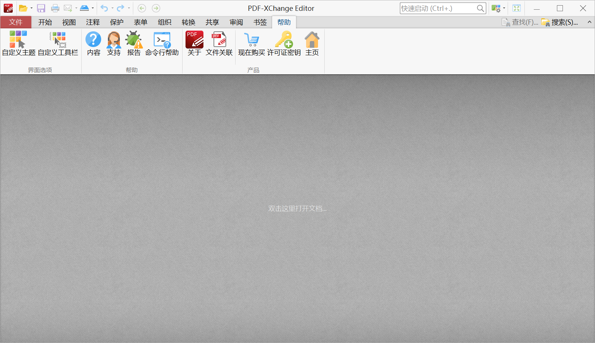Screen dimensions: 595x343
Task: Click the search magnifier in quick launch
Action: [x=480, y=8]
